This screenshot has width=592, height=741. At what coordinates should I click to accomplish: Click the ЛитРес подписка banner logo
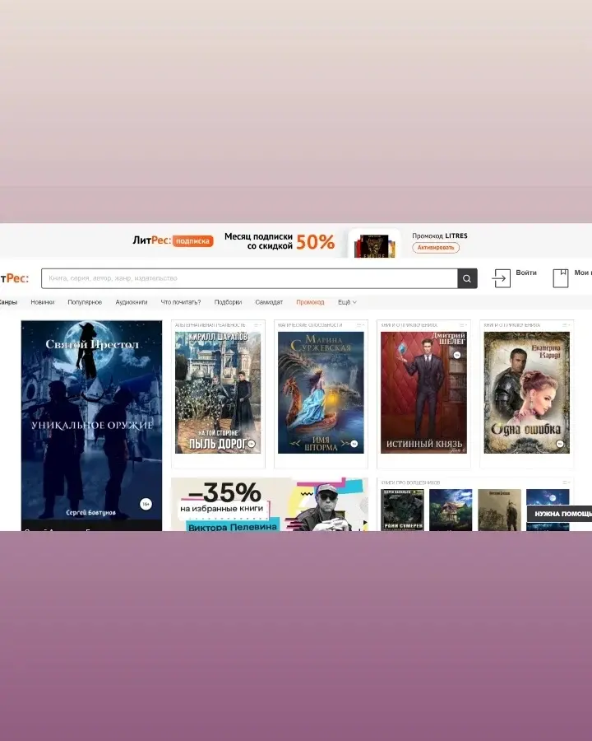coord(172,240)
